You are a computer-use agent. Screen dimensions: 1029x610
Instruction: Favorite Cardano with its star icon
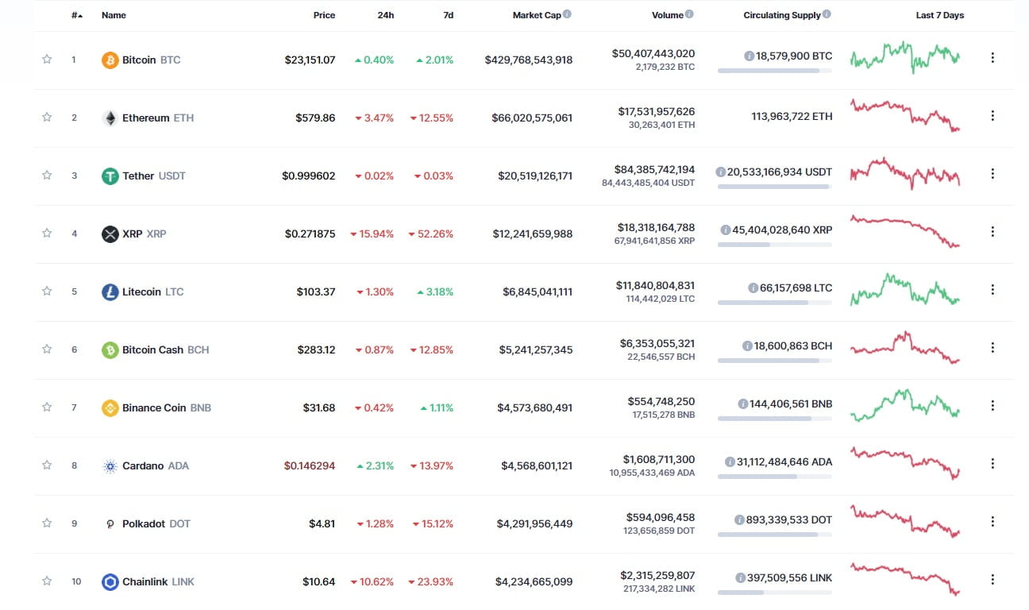point(47,465)
